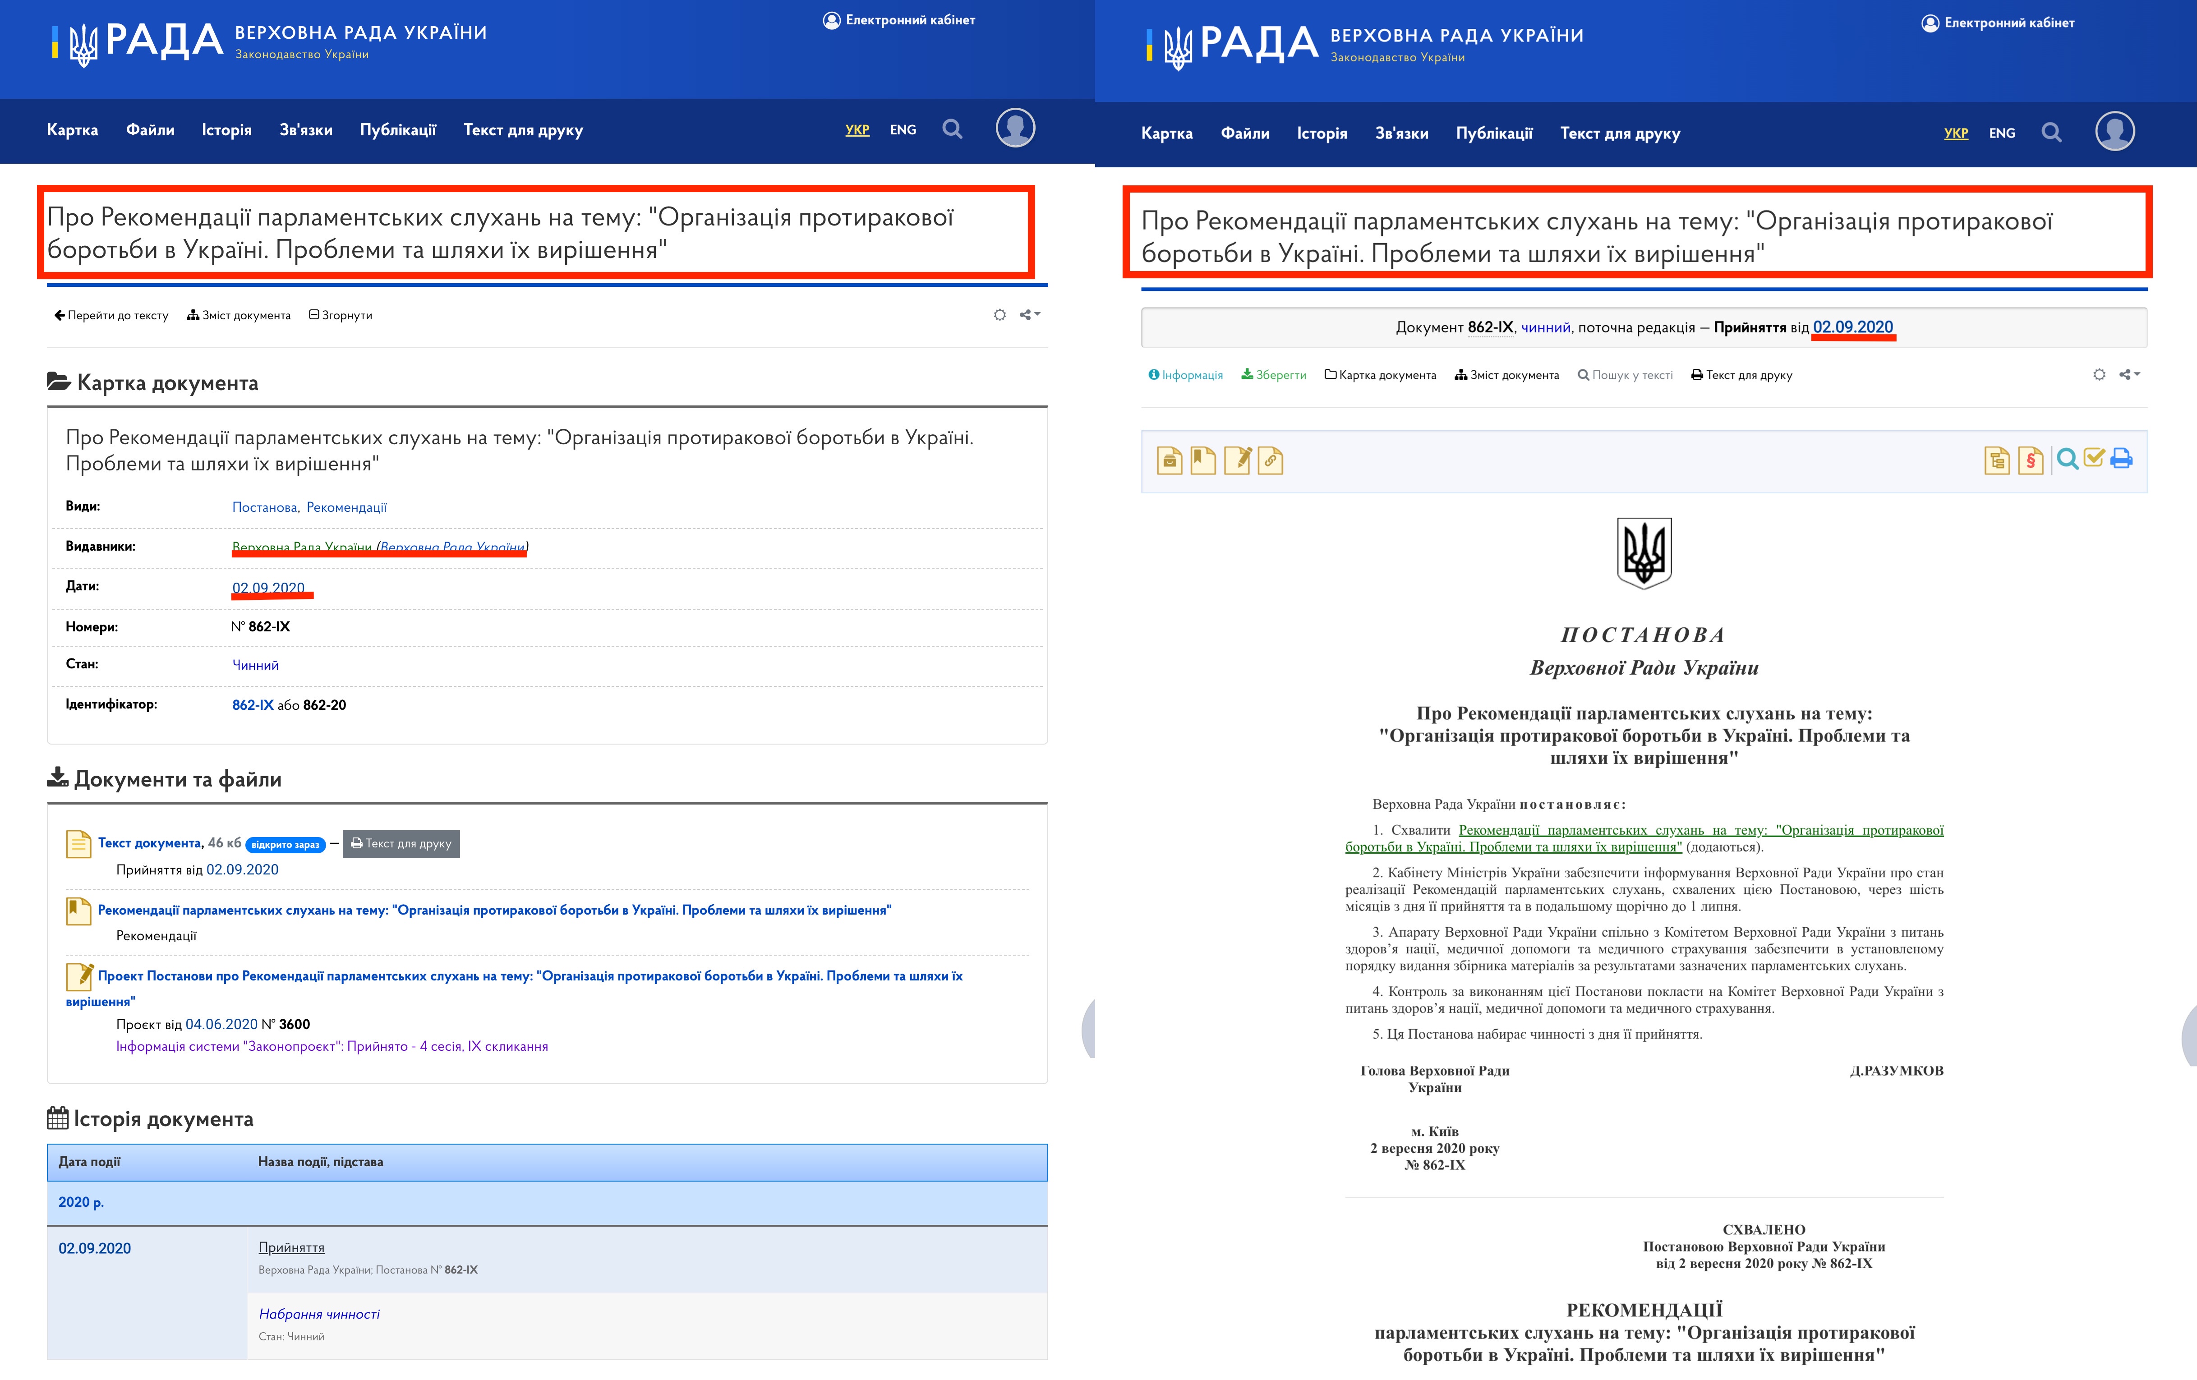2197x1380 pixels.
Task: Open 'Зв'язки' tab in left page navbar
Action: point(306,129)
